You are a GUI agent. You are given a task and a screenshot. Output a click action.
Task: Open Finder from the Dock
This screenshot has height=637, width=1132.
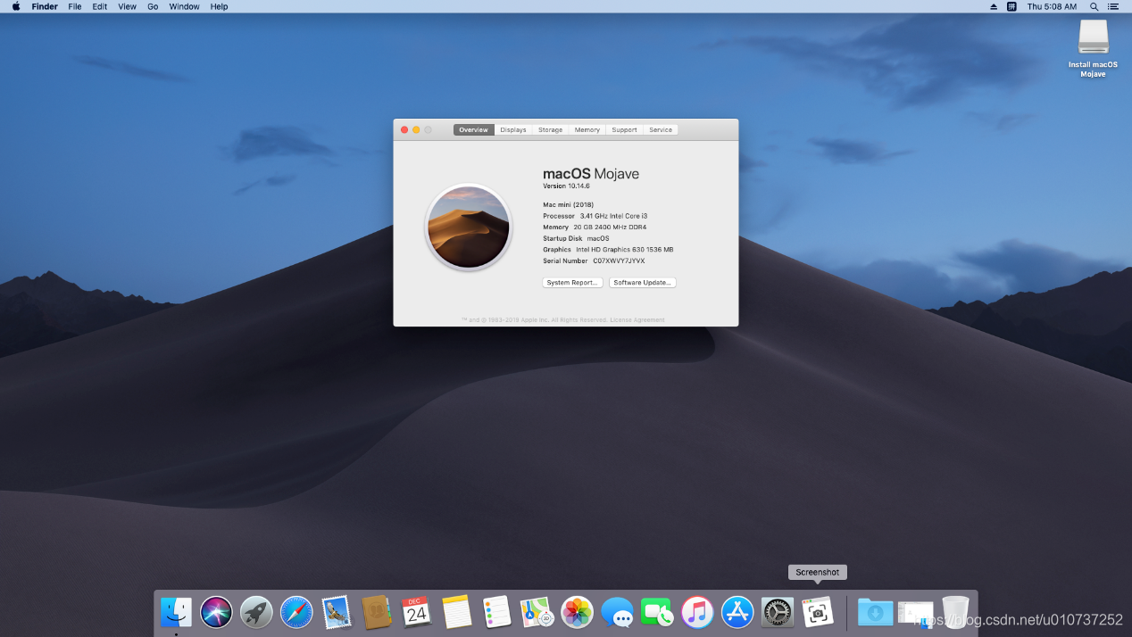coord(176,612)
